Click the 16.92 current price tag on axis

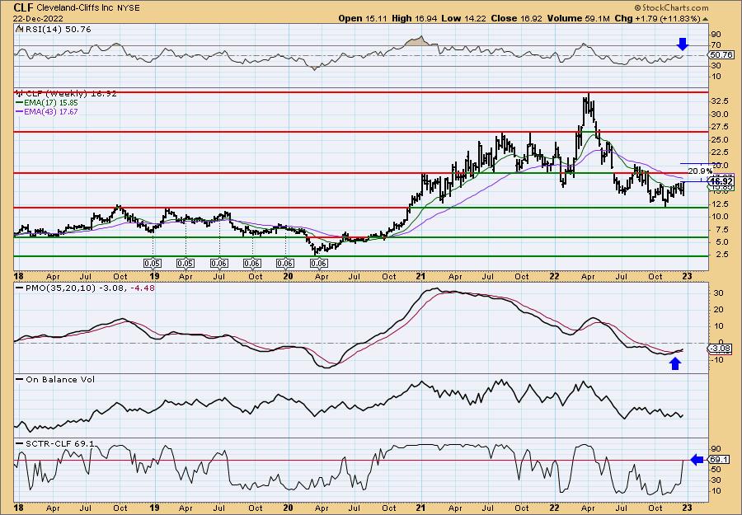pyautogui.click(x=721, y=181)
